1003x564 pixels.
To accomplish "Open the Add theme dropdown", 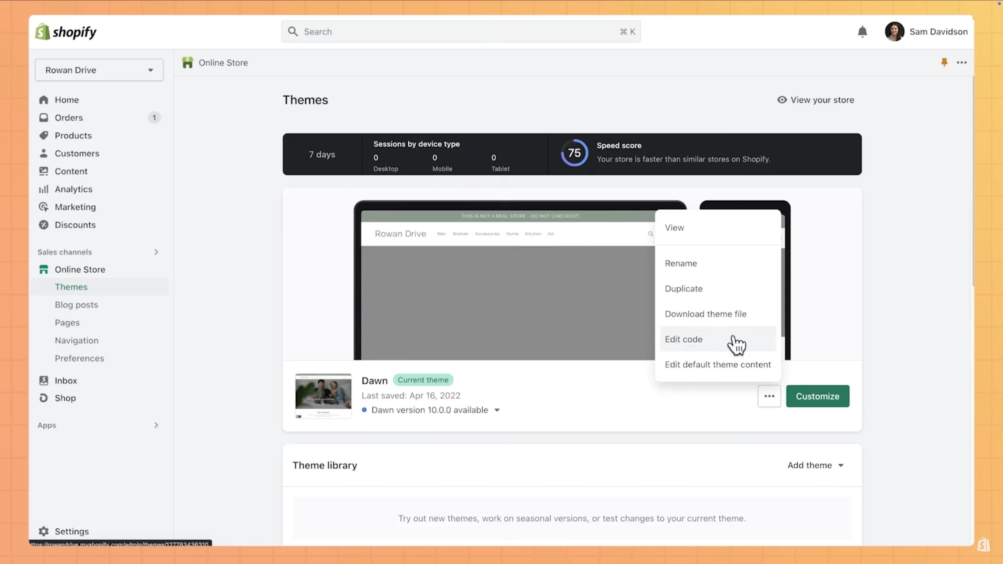I will click(x=816, y=465).
